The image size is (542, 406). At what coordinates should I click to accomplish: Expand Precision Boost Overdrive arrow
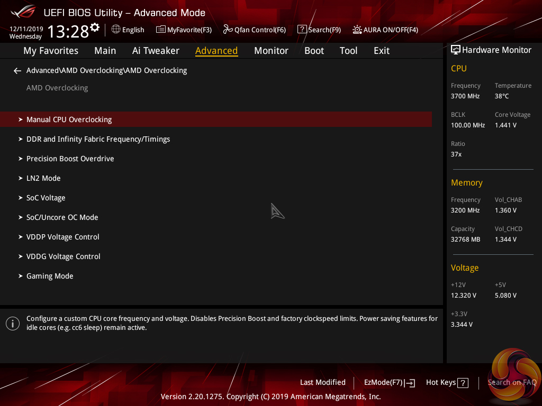[x=21, y=159]
